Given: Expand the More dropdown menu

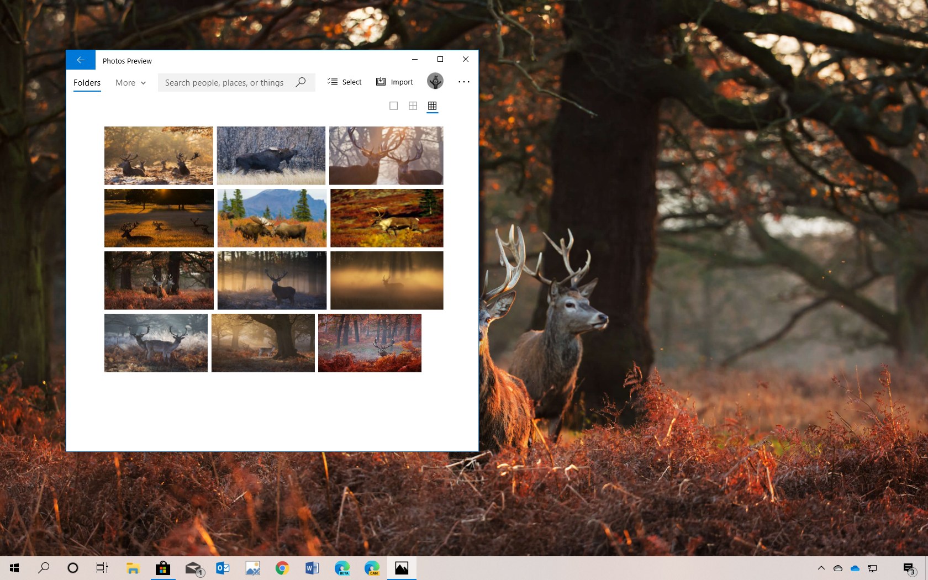Looking at the screenshot, I should coord(131,83).
